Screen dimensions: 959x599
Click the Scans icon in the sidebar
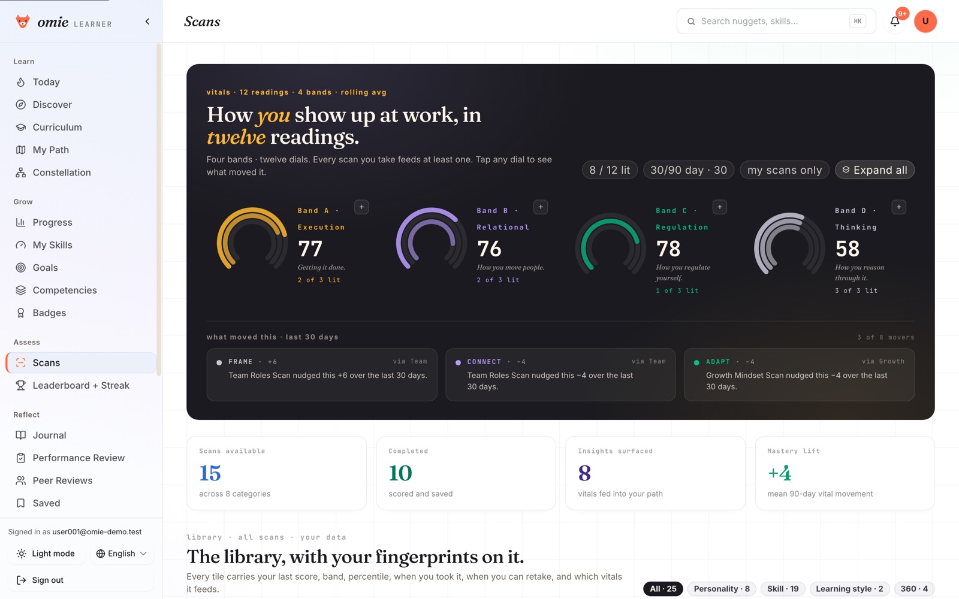tap(21, 363)
